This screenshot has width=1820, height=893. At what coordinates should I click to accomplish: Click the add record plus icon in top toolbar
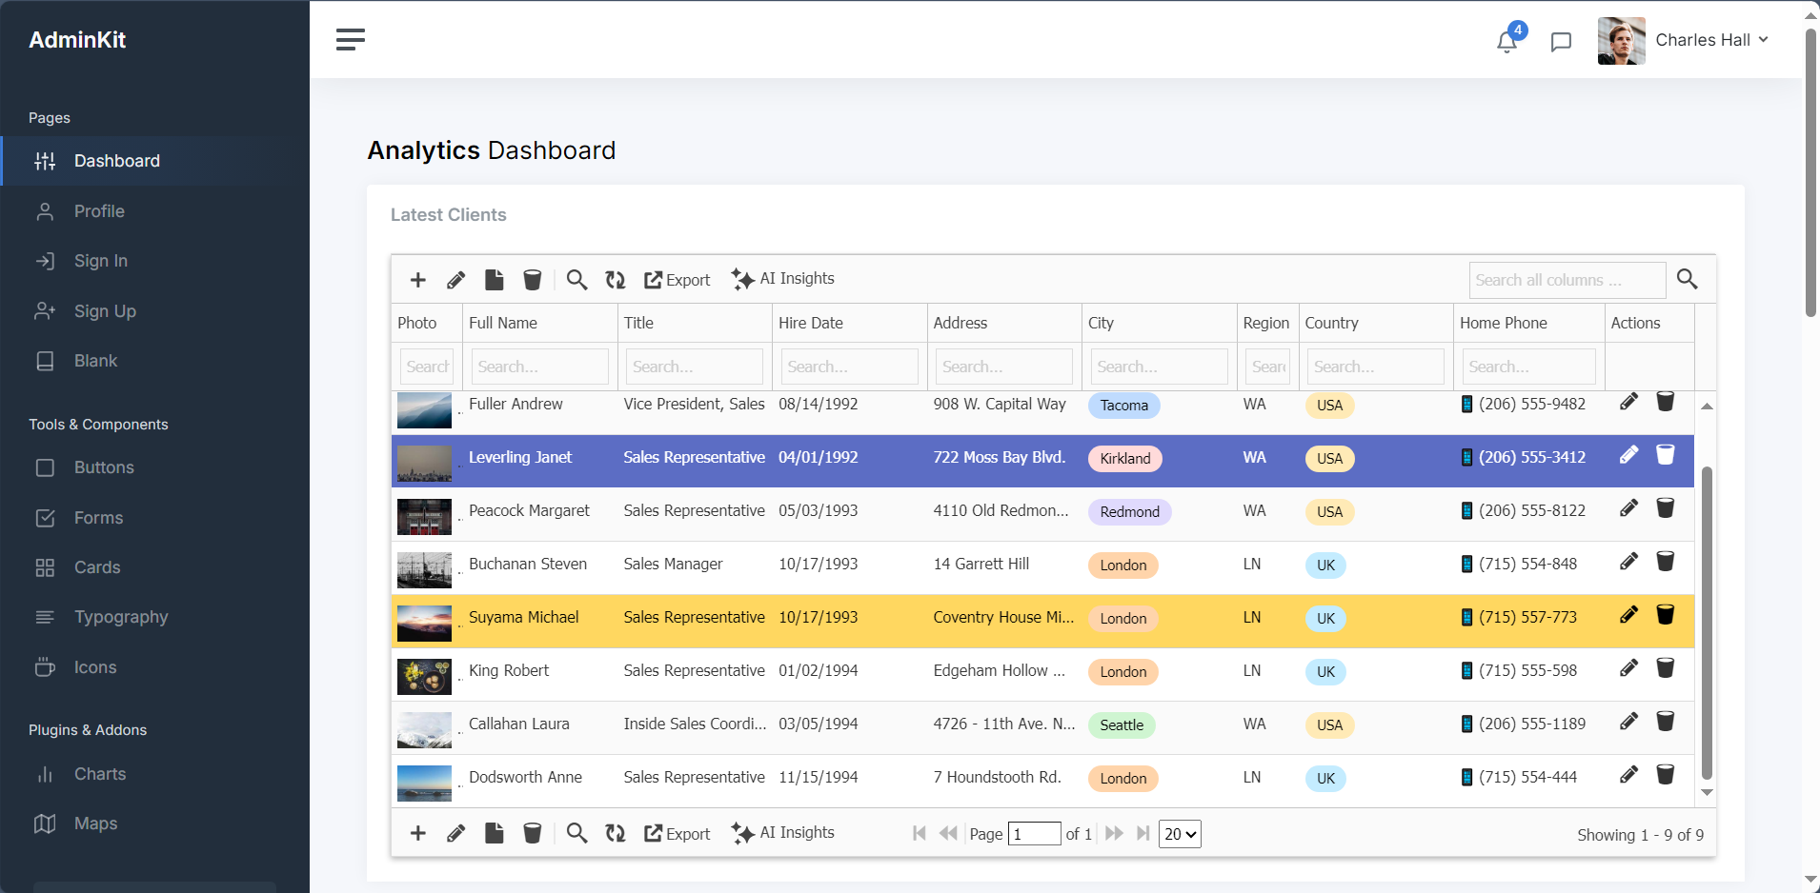pos(417,280)
